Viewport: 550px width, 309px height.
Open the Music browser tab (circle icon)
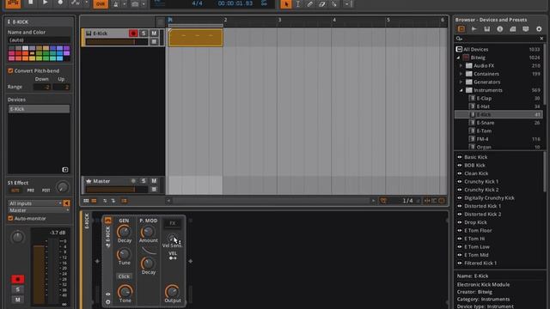pyautogui.click(x=500, y=29)
